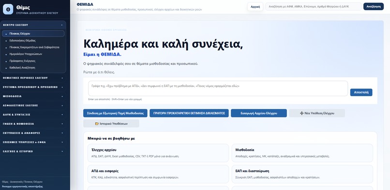The width and height of the screenshot is (390, 190).
Task: Click the Αποστολή send button
Action: pos(361,92)
